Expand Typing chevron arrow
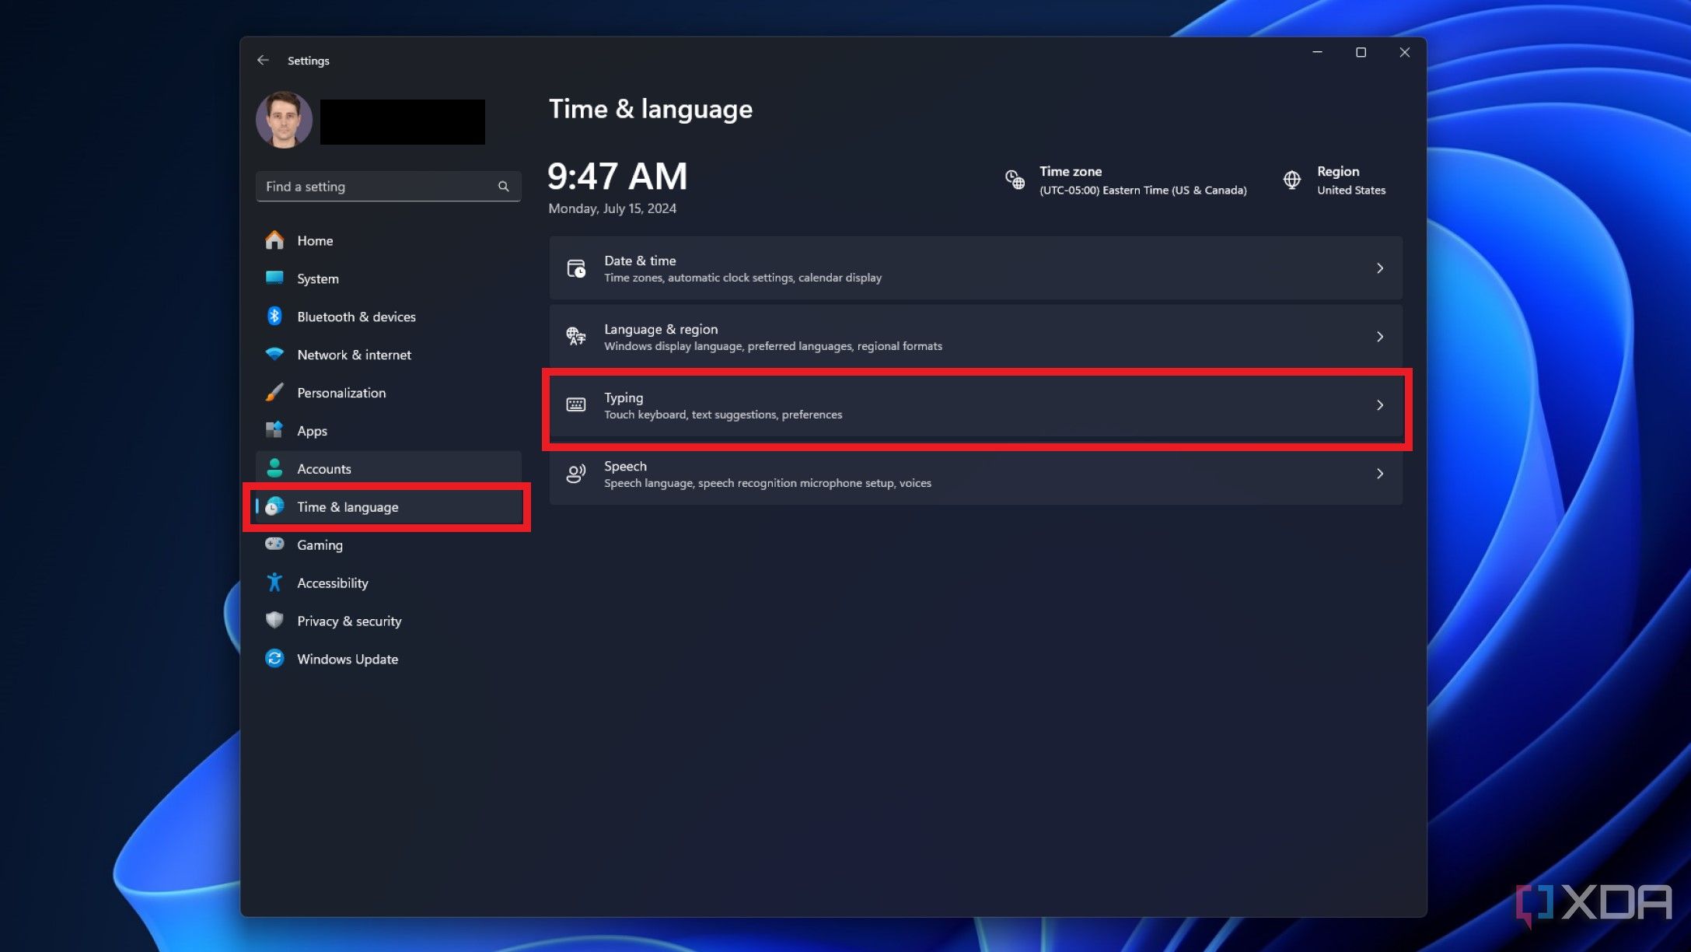 (1380, 405)
